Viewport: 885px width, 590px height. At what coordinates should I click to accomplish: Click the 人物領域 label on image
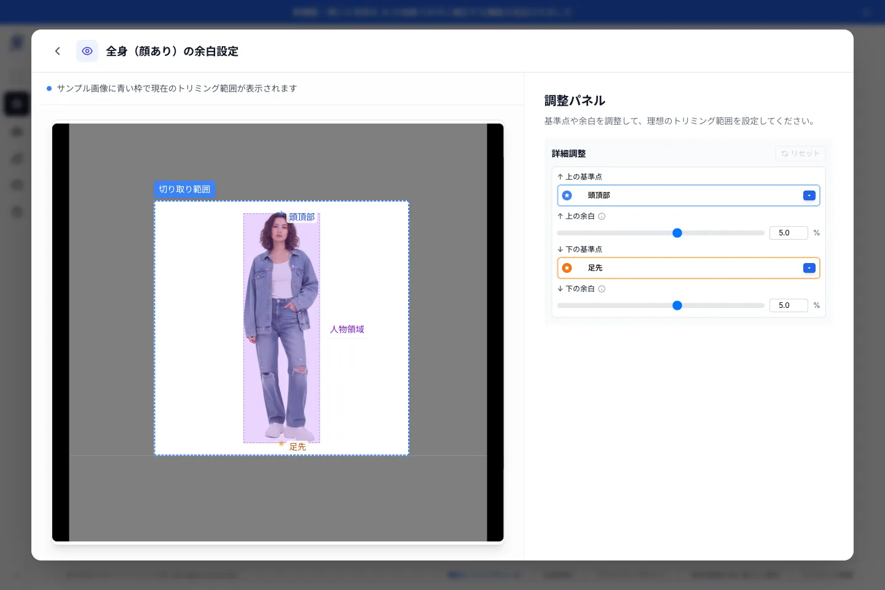[347, 329]
